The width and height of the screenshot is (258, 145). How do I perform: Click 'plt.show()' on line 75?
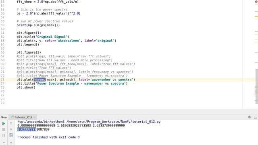26,87
